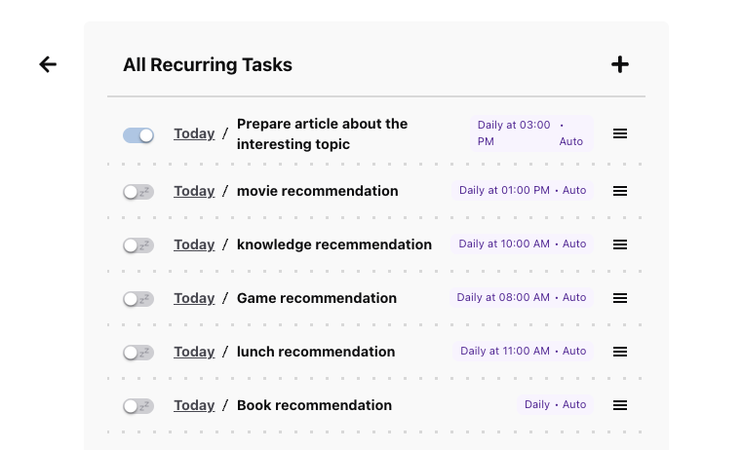
Task: Activate the Book recommendation toggle
Action: pyautogui.click(x=138, y=406)
